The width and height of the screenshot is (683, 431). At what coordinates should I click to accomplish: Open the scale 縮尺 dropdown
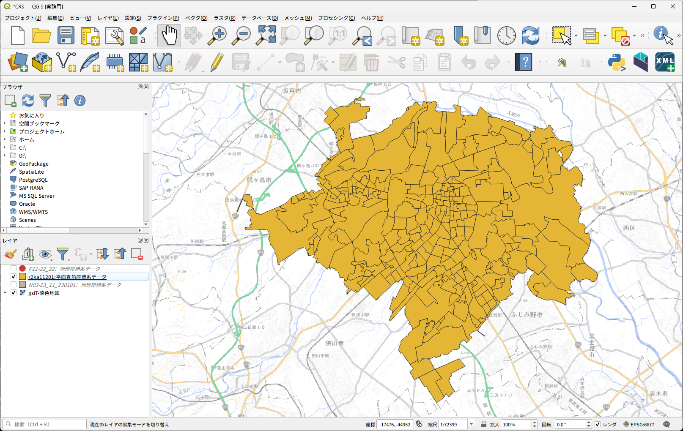pyautogui.click(x=472, y=425)
